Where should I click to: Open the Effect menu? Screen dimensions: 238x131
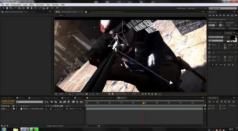click(31, 5)
